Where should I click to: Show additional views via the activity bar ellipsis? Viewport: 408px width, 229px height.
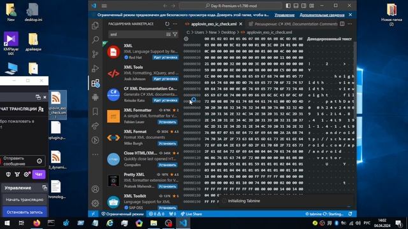(x=95, y=154)
